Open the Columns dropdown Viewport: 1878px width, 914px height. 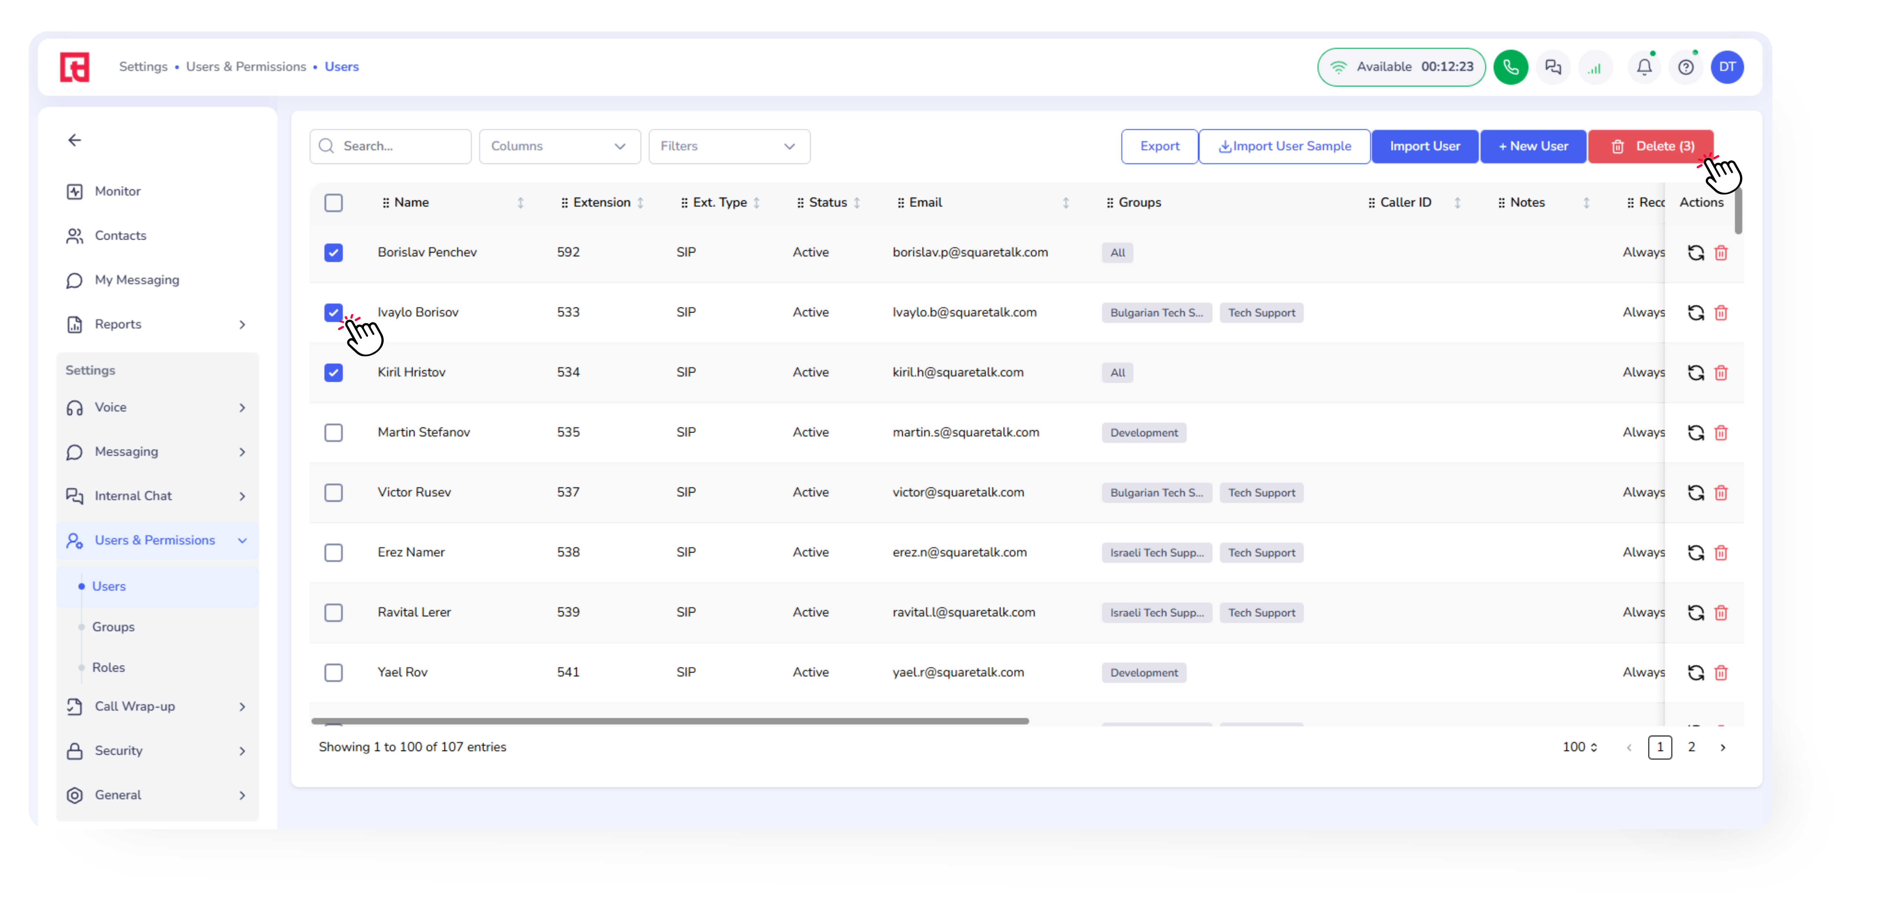pyautogui.click(x=559, y=147)
